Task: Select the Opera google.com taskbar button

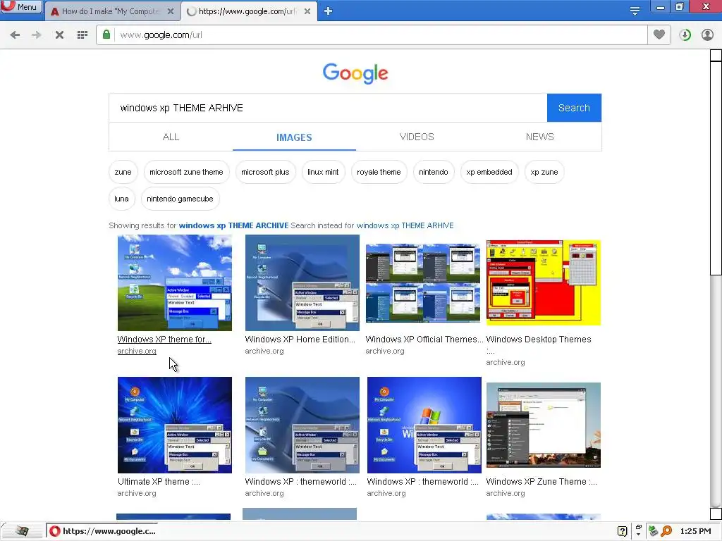Action: (102, 531)
